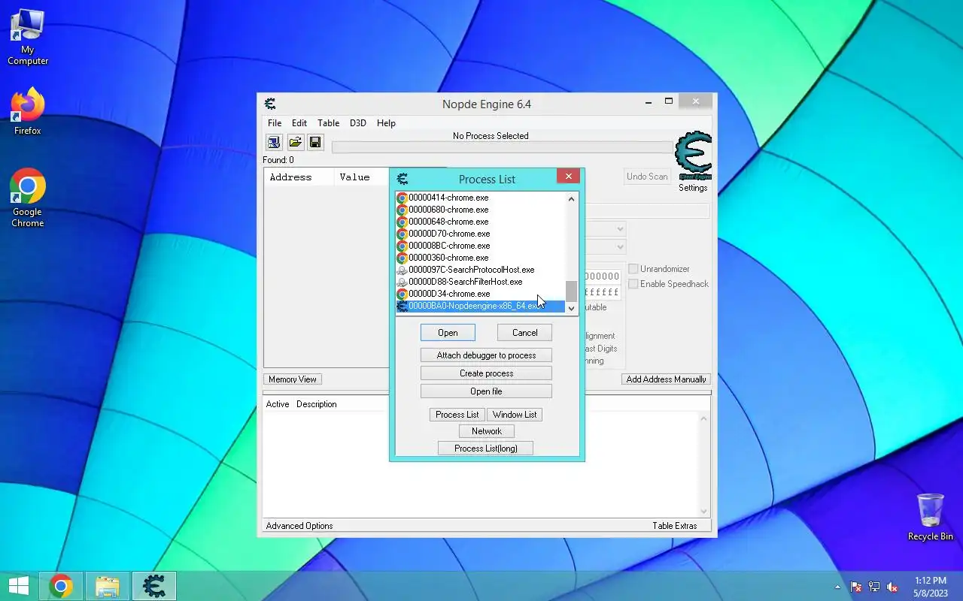
Task: Click the Nopde Engine taskbar icon
Action: tap(154, 586)
